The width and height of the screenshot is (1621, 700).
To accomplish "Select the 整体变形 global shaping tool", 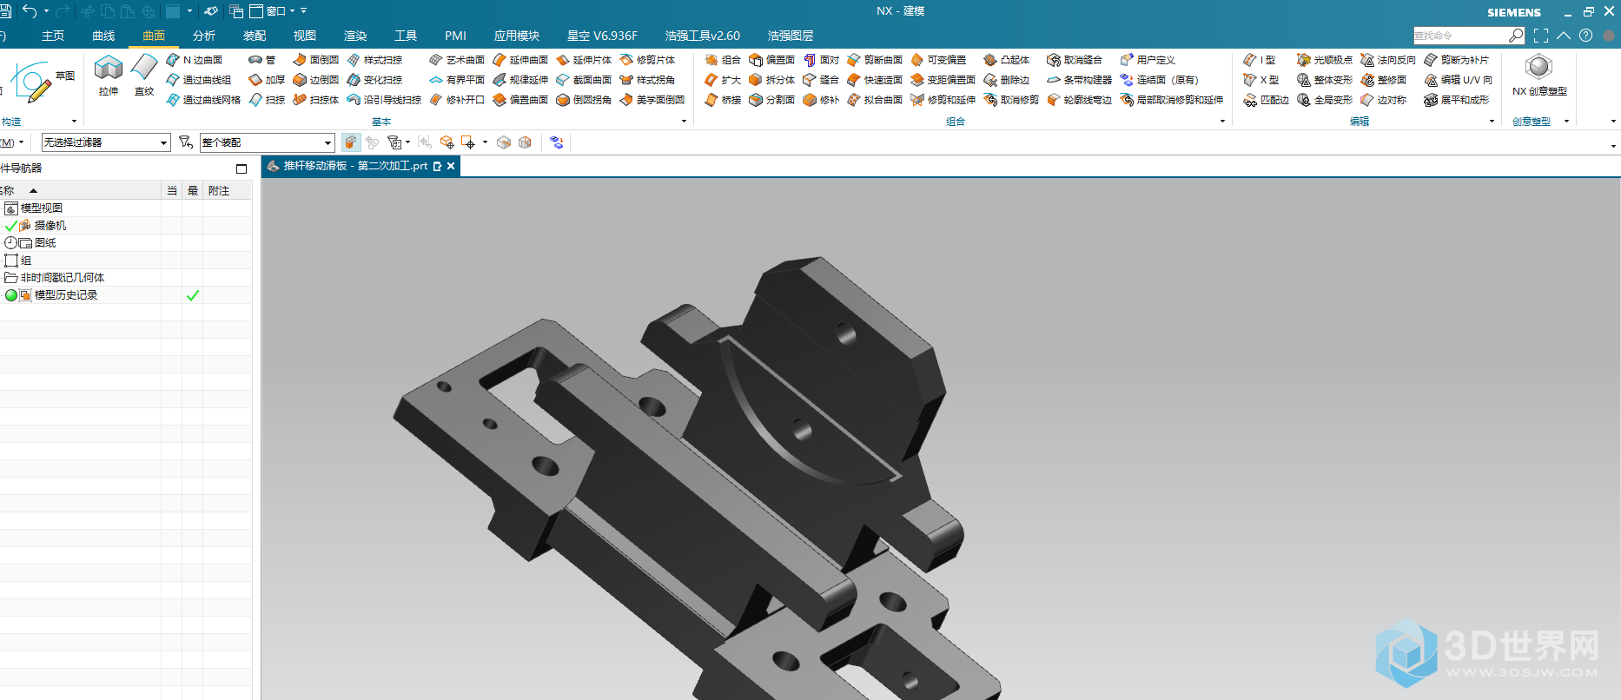I will pos(1325,80).
